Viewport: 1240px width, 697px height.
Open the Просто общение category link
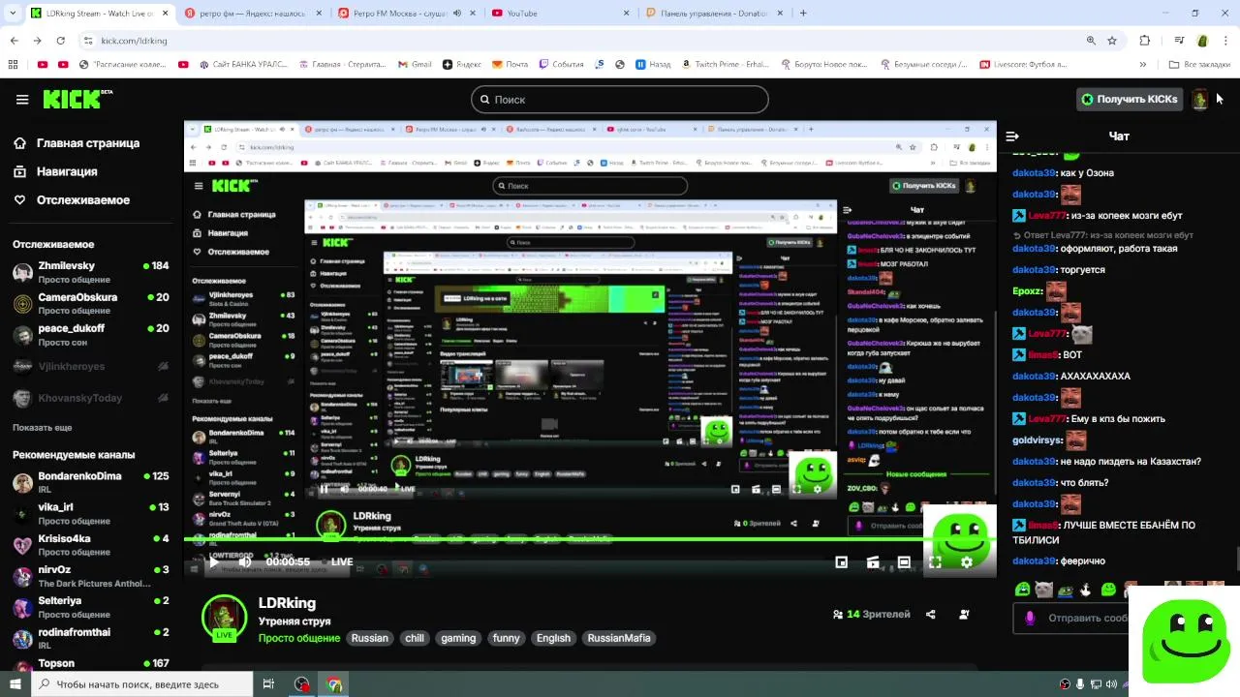[298, 639]
